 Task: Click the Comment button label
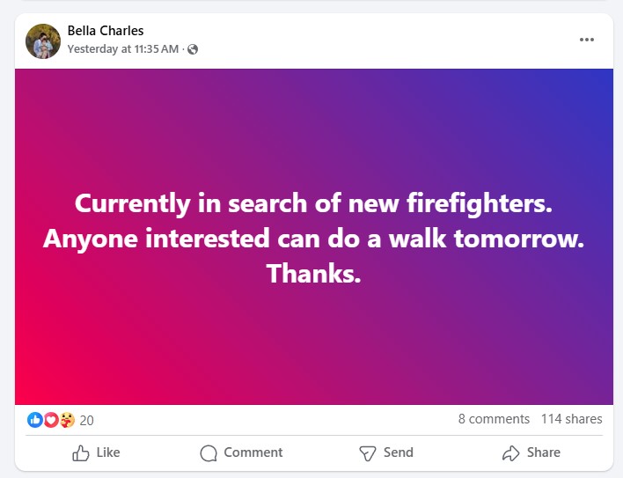point(253,452)
